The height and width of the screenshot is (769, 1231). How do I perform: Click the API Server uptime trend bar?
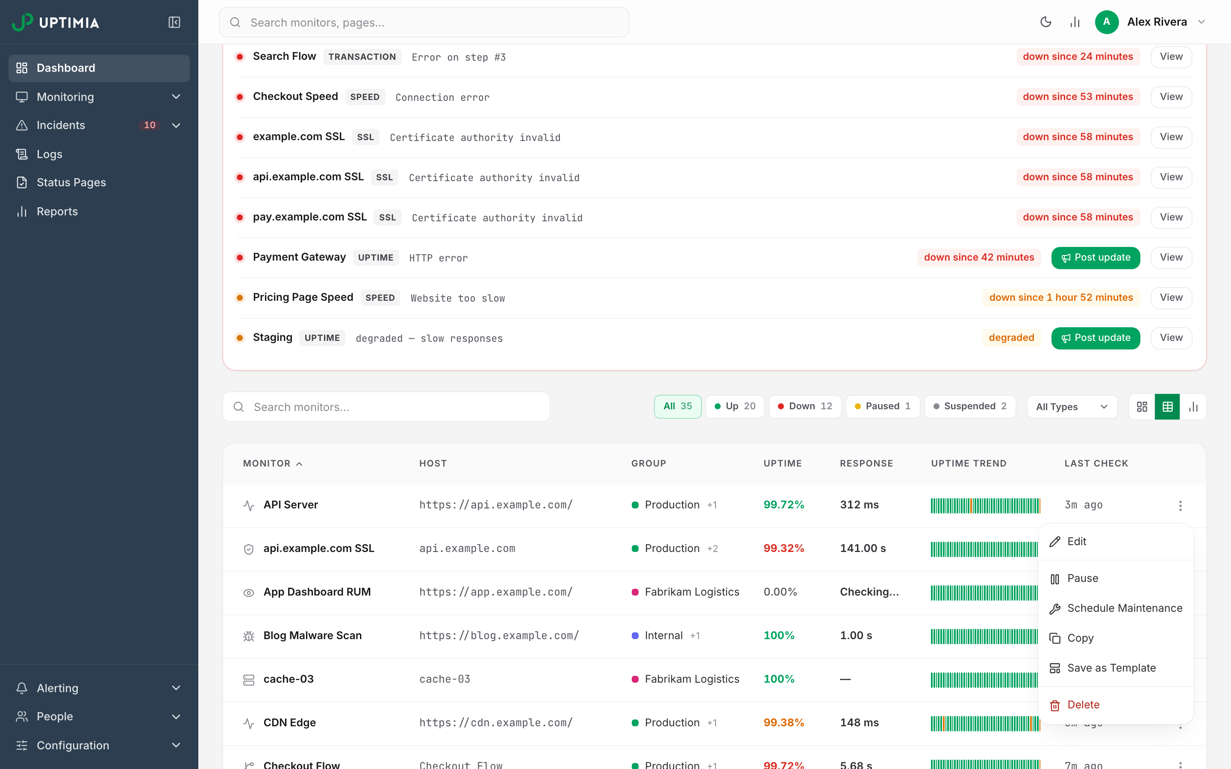[x=985, y=505]
